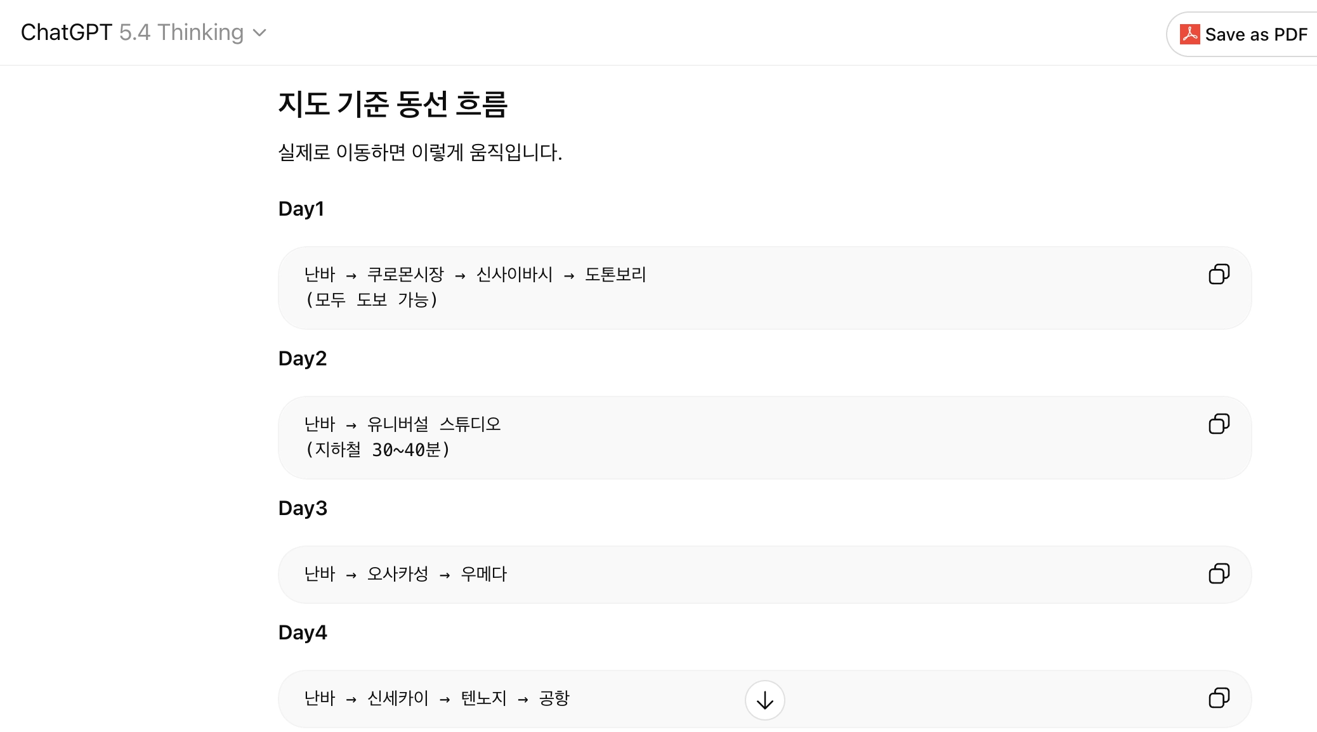Screen dimensions: 1317x732
Task: Click the 실제로 이동하면 paragraph text
Action: click(420, 152)
